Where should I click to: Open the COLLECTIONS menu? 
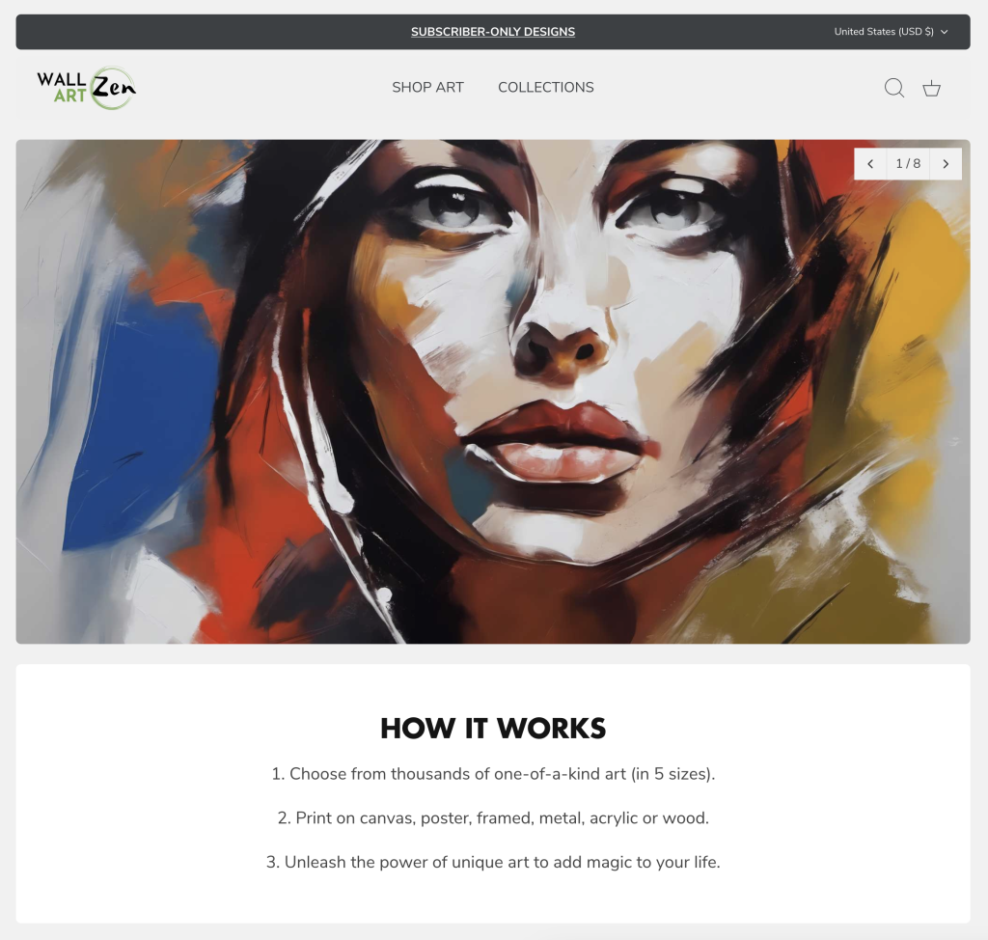click(546, 88)
